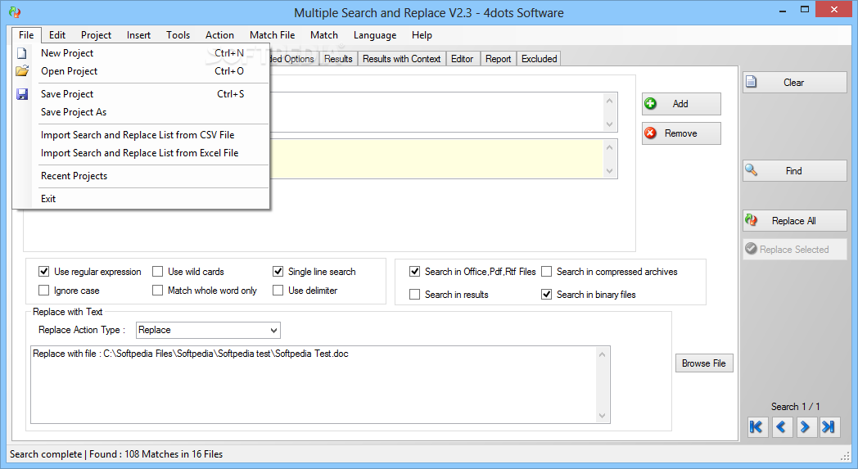Screen dimensions: 858x469
Task: Go to previous search result arrow
Action: (x=781, y=427)
